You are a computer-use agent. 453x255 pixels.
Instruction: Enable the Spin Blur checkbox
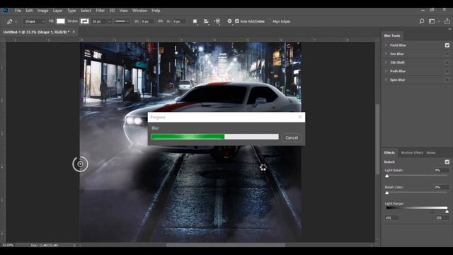[447, 80]
